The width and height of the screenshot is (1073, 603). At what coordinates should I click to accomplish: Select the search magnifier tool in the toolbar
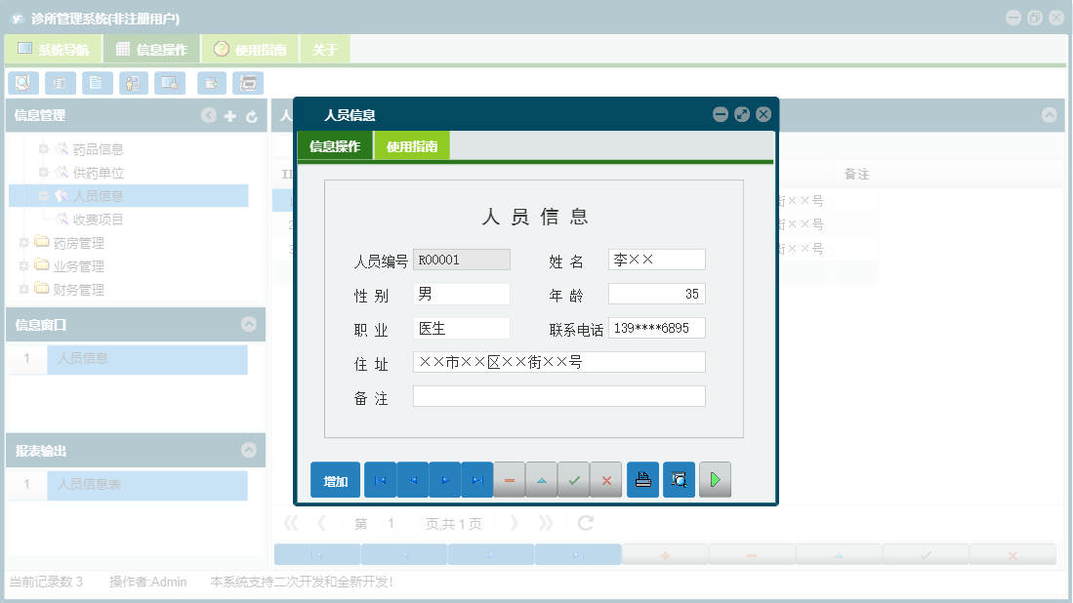[x=22, y=83]
